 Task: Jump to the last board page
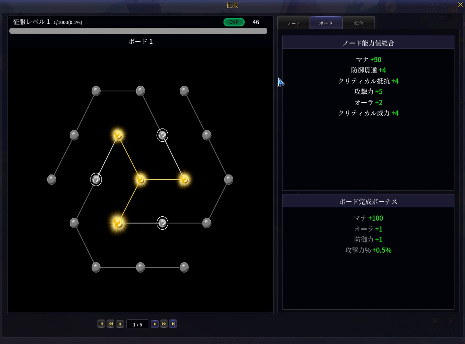tap(173, 324)
